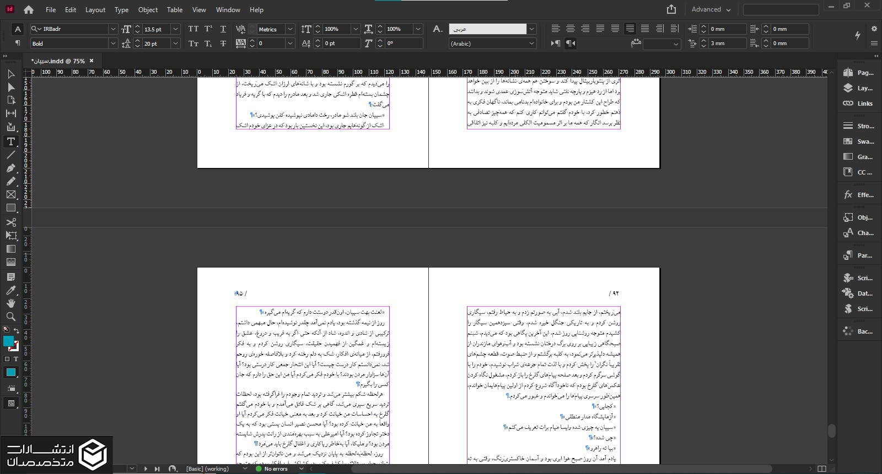Choose the Hand tool
Image resolution: width=882 pixels, height=474 pixels.
click(x=10, y=303)
